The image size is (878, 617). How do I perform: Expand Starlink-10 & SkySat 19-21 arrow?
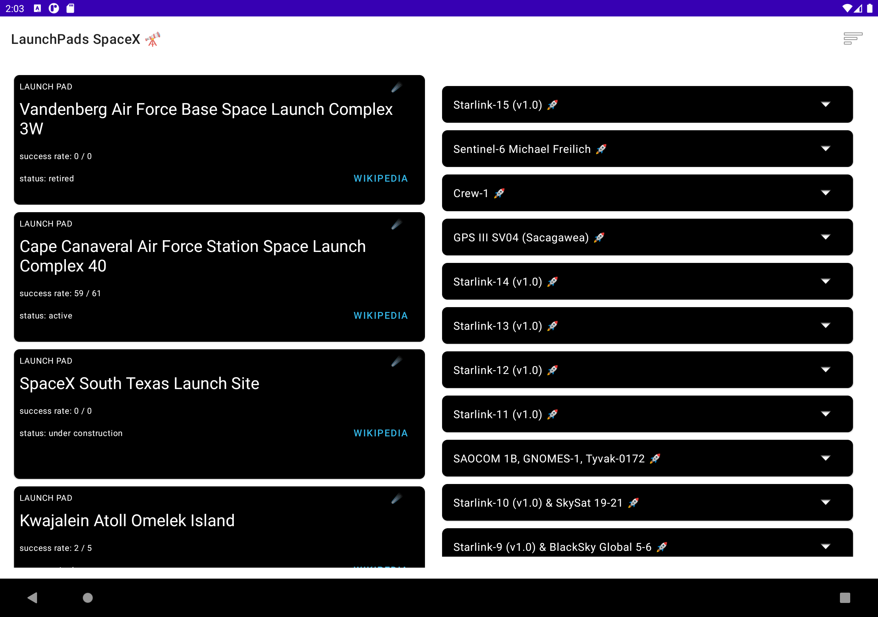(x=825, y=502)
